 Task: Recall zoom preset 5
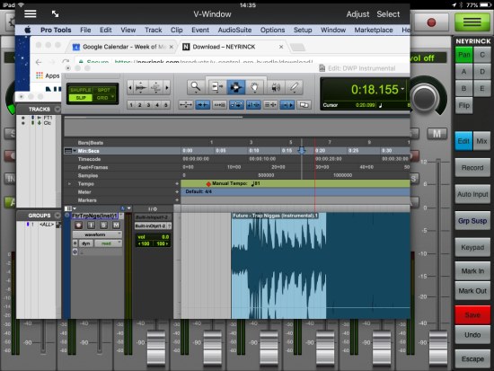click(x=166, y=105)
